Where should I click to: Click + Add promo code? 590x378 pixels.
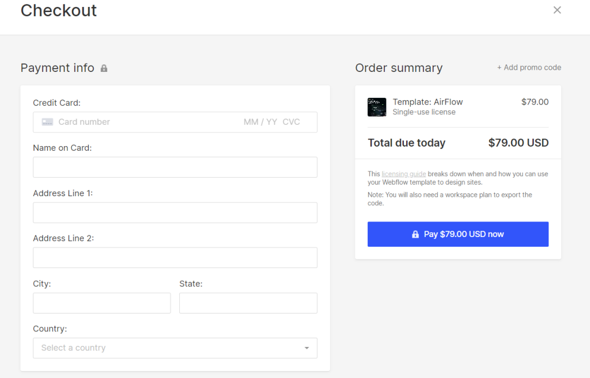point(529,67)
